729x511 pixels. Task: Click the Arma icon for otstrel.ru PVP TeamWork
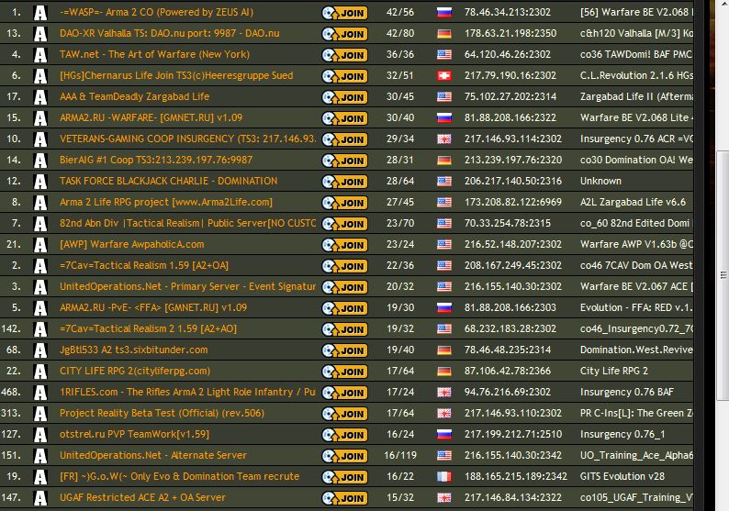click(40, 435)
